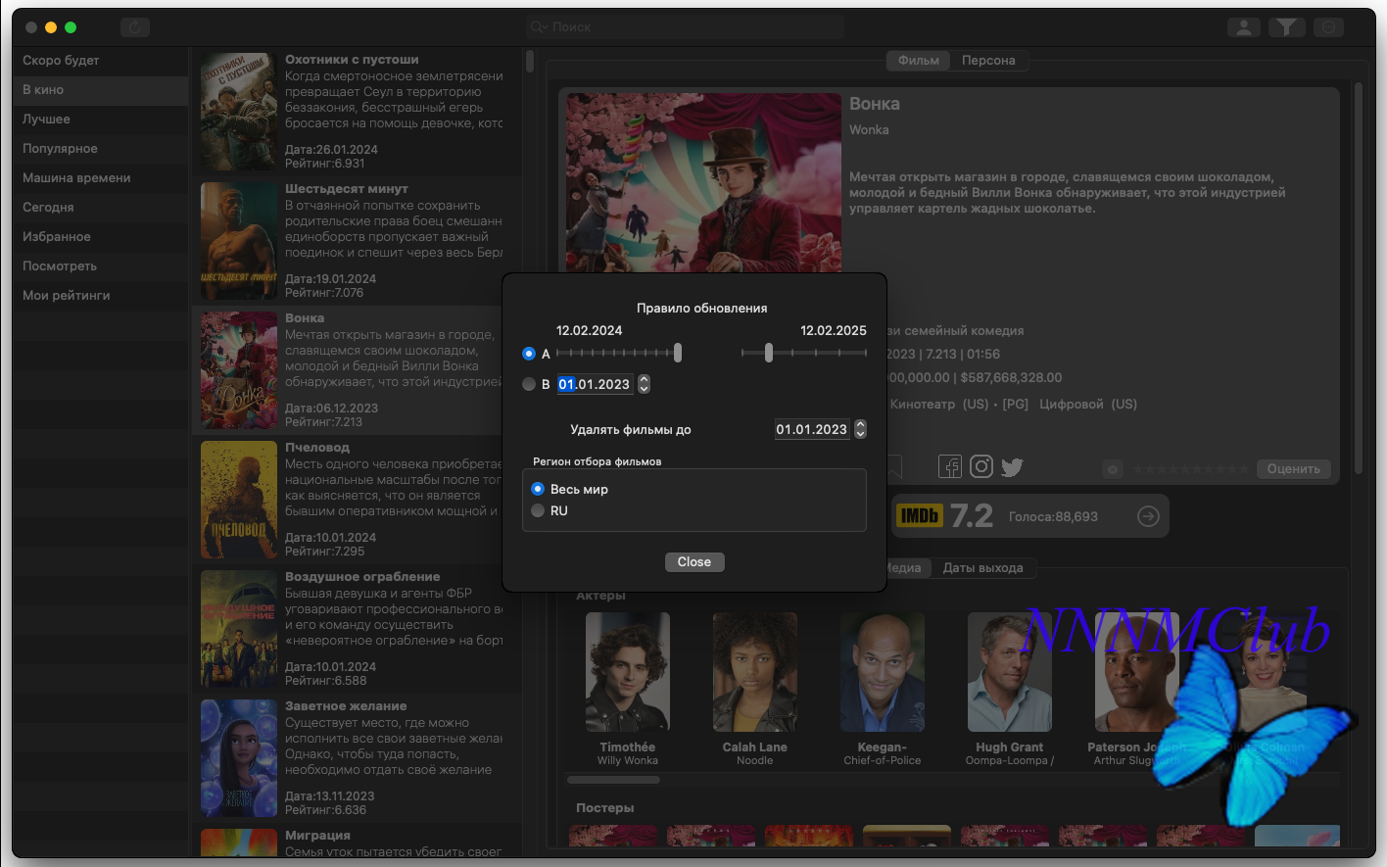
Task: Click the refresh icon in the title bar
Action: tap(135, 27)
